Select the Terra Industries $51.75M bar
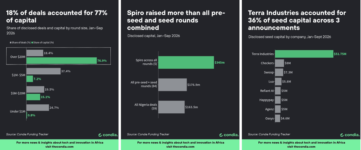361x150 pixels. pos(304,54)
